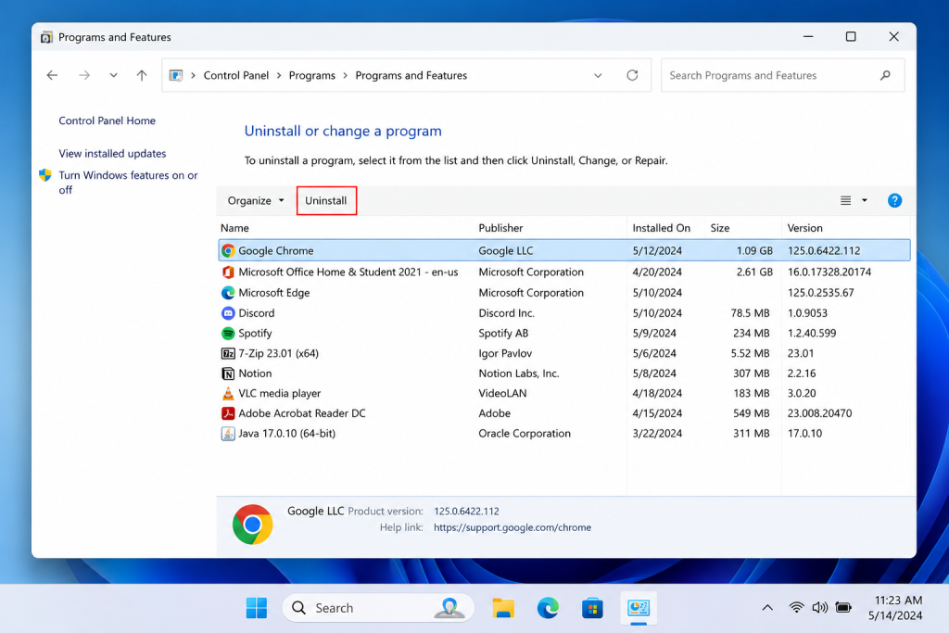The width and height of the screenshot is (949, 633).
Task: Open Turn Windows features on or off
Action: (128, 183)
